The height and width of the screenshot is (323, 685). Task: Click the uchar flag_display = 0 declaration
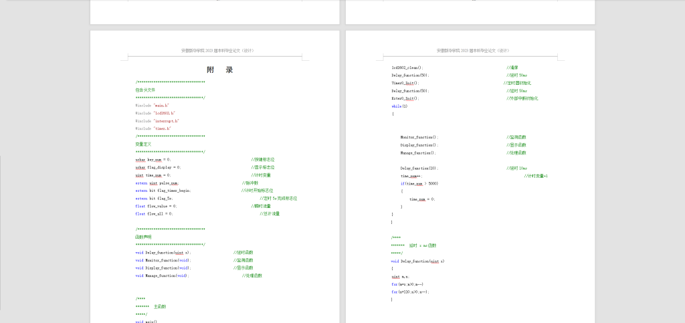(x=158, y=167)
